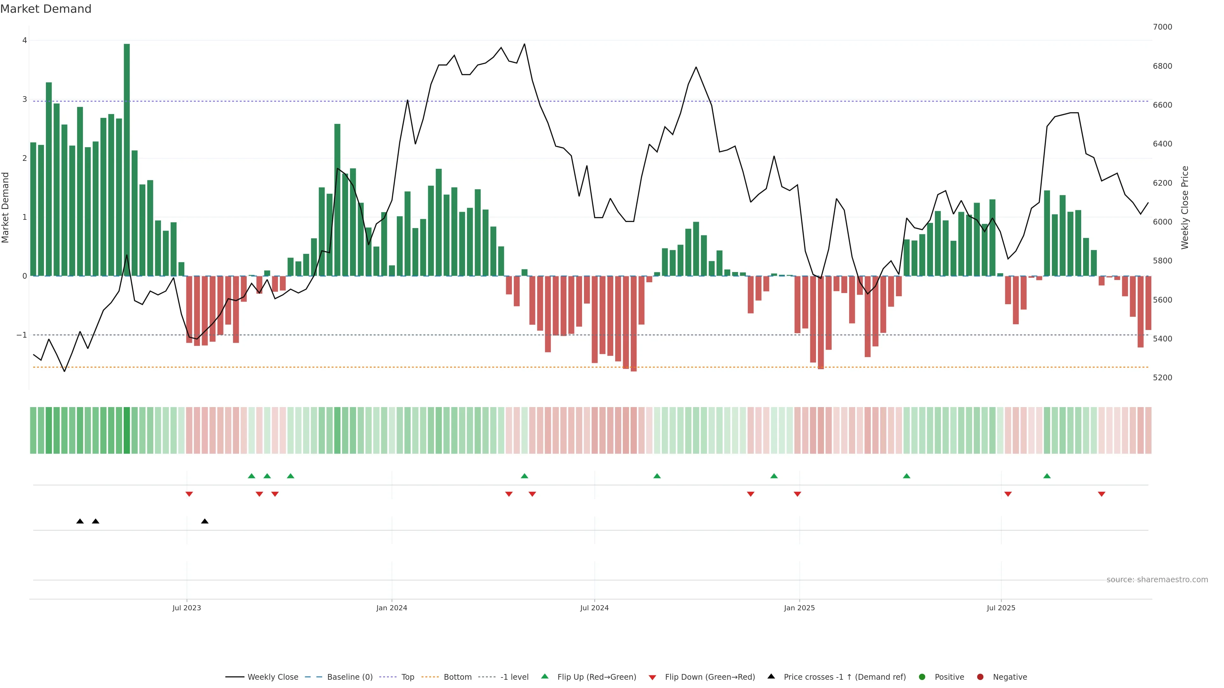Click the Jan 2024 x-axis label
The height and width of the screenshot is (688, 1224).
click(x=391, y=608)
